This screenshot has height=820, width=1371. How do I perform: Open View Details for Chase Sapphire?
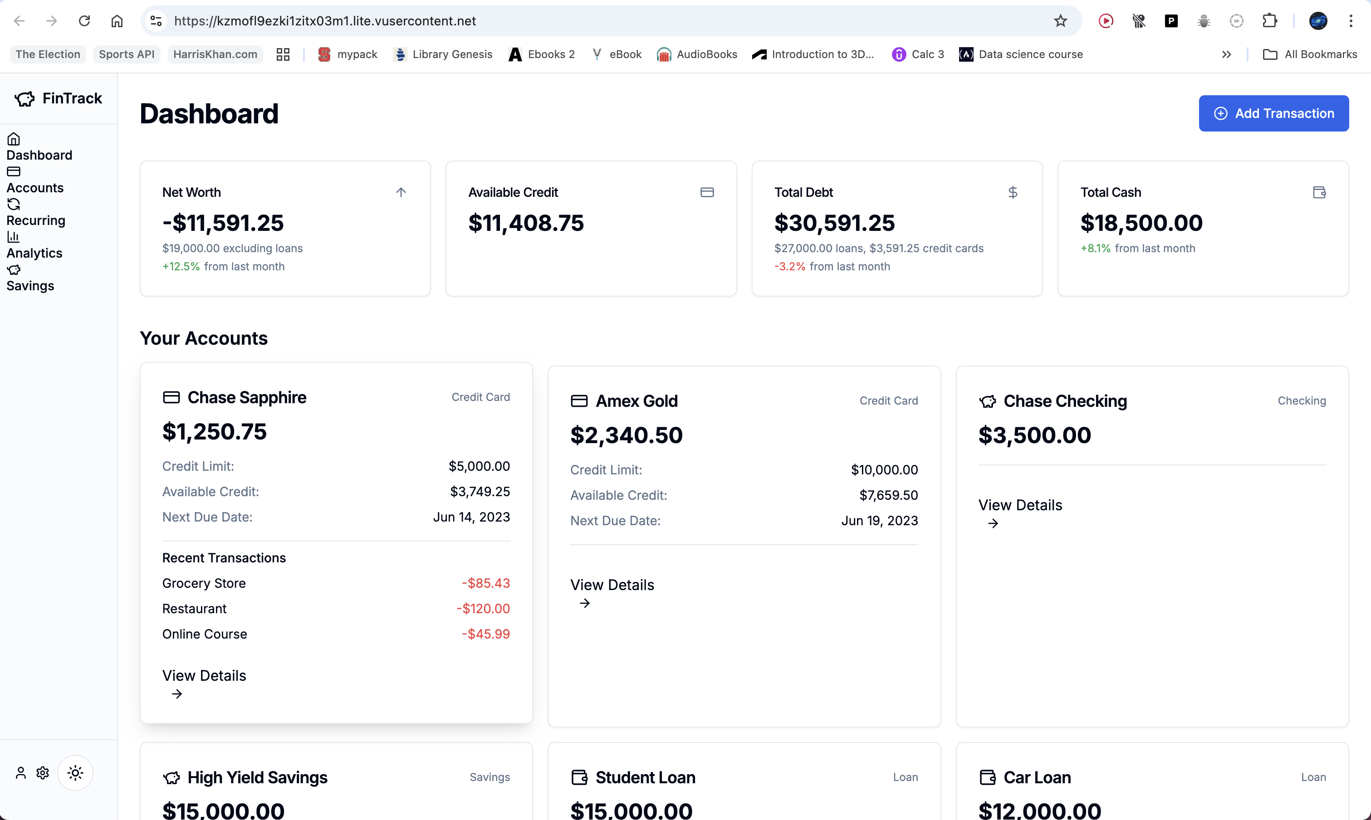tap(204, 683)
